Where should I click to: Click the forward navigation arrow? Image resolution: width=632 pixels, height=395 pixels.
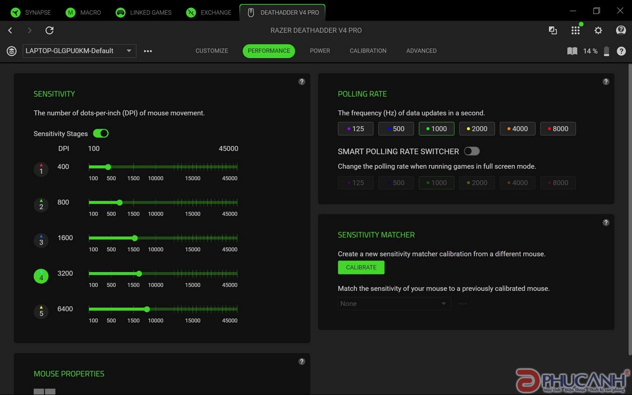click(29, 31)
